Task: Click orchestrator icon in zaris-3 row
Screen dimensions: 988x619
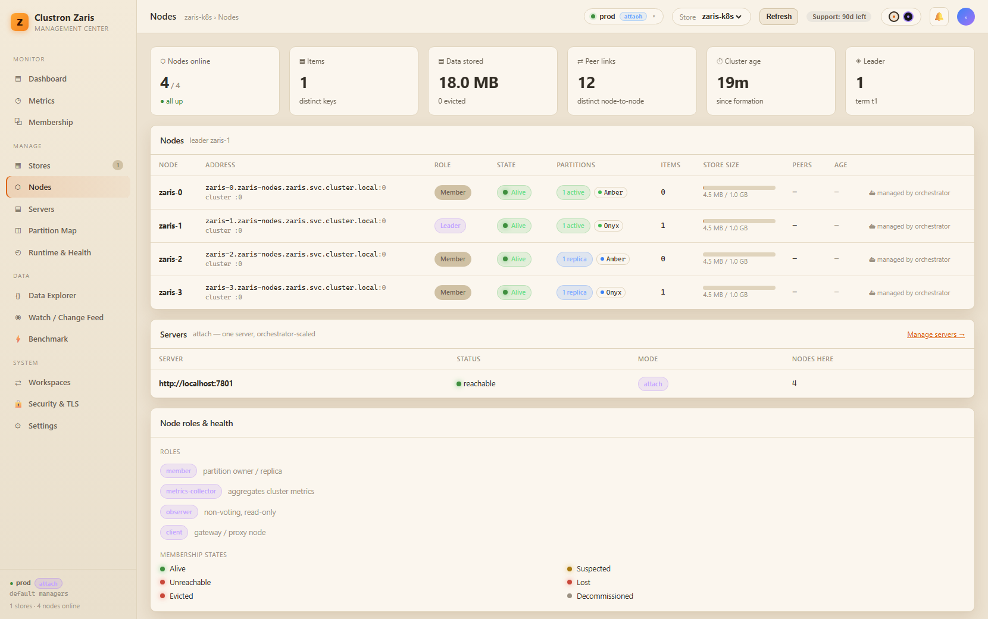Action: (872, 293)
